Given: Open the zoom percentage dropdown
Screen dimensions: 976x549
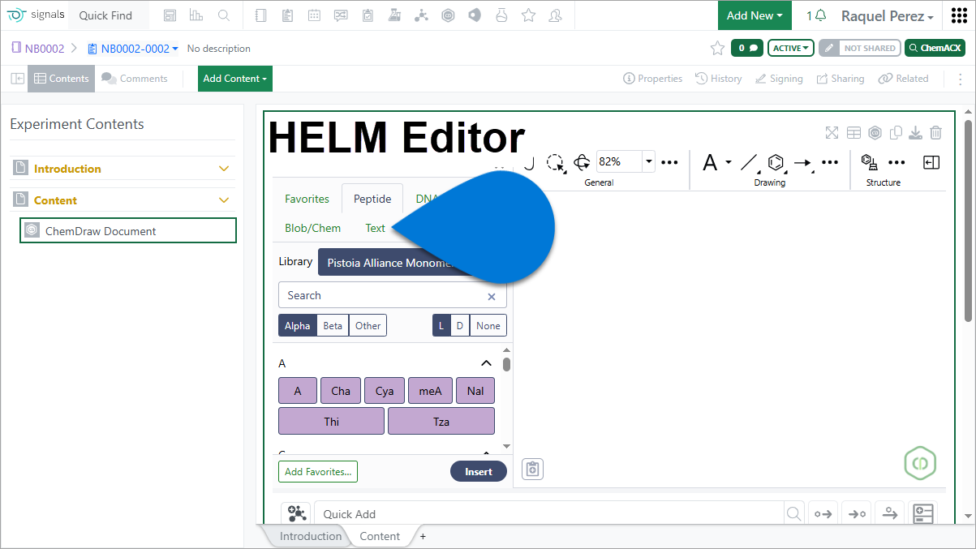Looking at the screenshot, I should (648, 162).
